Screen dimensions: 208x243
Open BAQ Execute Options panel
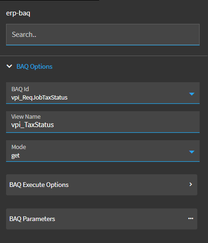[101, 185]
